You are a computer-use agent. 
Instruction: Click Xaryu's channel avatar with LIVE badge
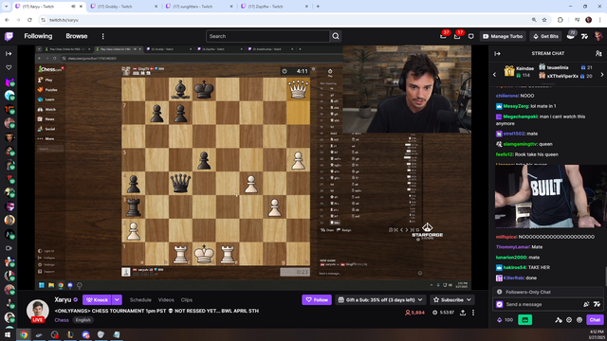tap(38, 311)
